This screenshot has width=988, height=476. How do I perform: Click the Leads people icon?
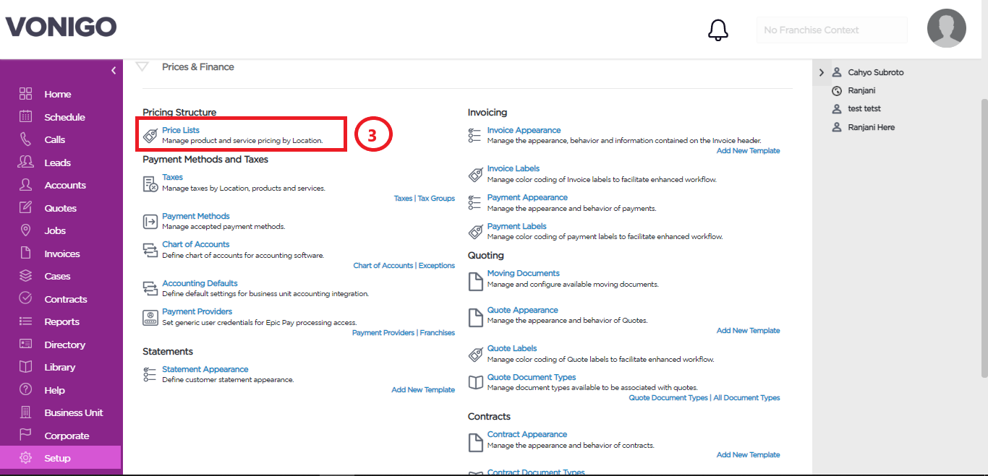click(x=26, y=162)
